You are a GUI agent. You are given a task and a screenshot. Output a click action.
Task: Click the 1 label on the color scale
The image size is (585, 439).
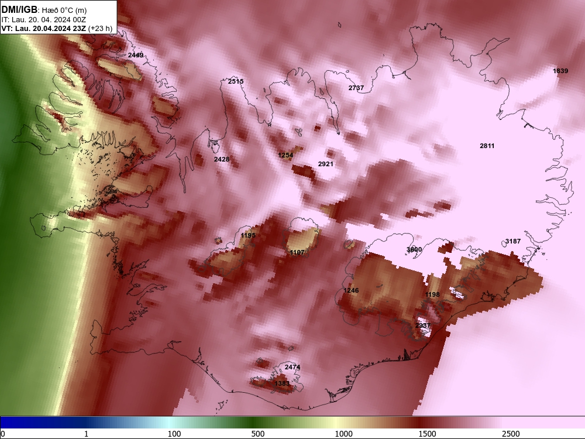(86, 434)
